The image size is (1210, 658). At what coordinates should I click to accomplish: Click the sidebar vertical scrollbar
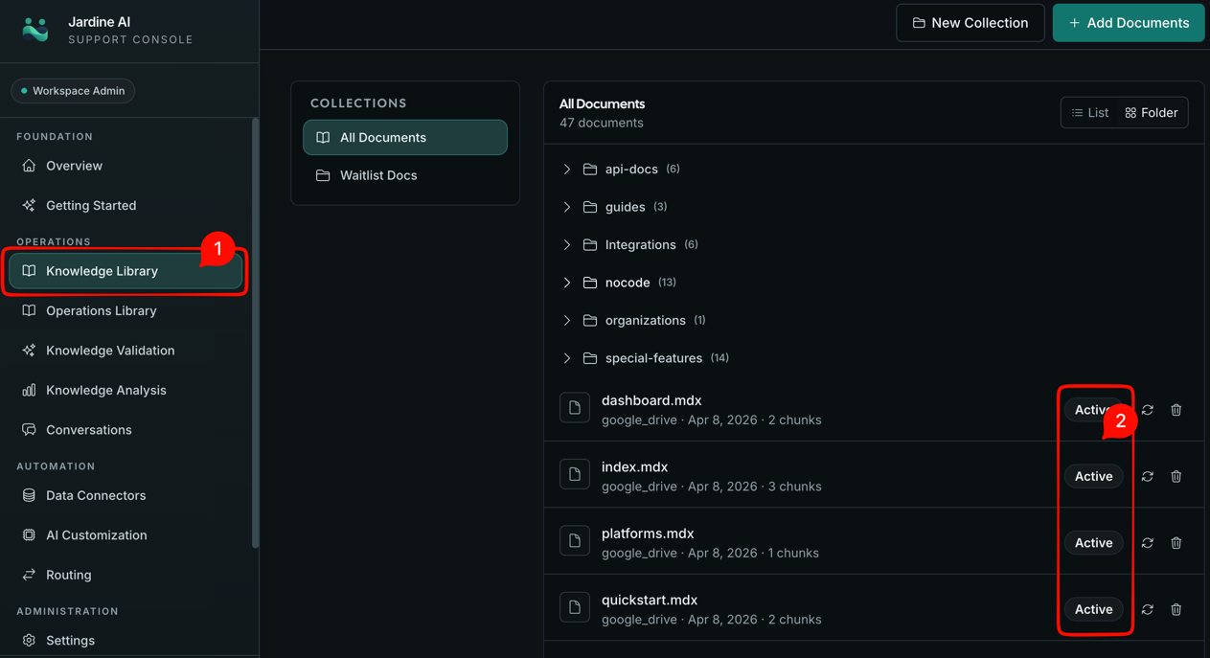255,333
